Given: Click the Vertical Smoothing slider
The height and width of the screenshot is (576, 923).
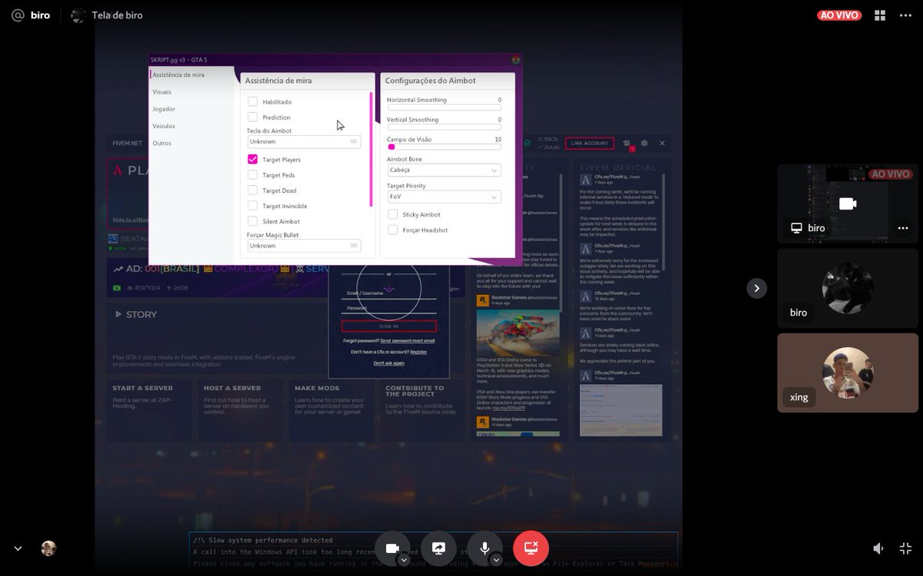Looking at the screenshot, I should pos(445,127).
